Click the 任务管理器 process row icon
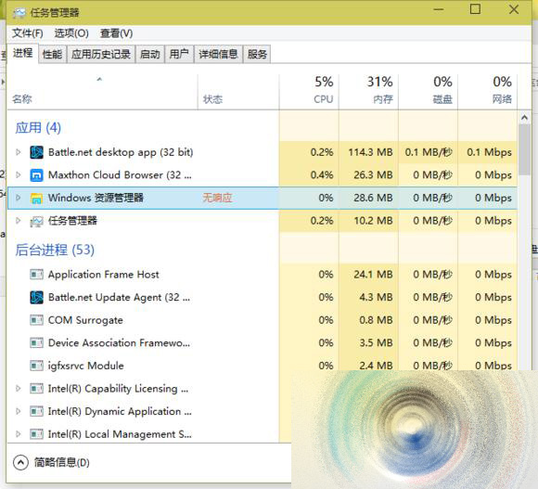The width and height of the screenshot is (538, 489). coord(36,221)
